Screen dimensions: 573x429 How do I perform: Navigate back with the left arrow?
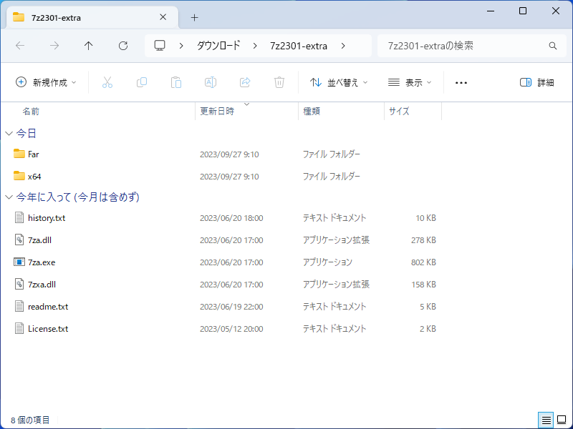(x=20, y=45)
